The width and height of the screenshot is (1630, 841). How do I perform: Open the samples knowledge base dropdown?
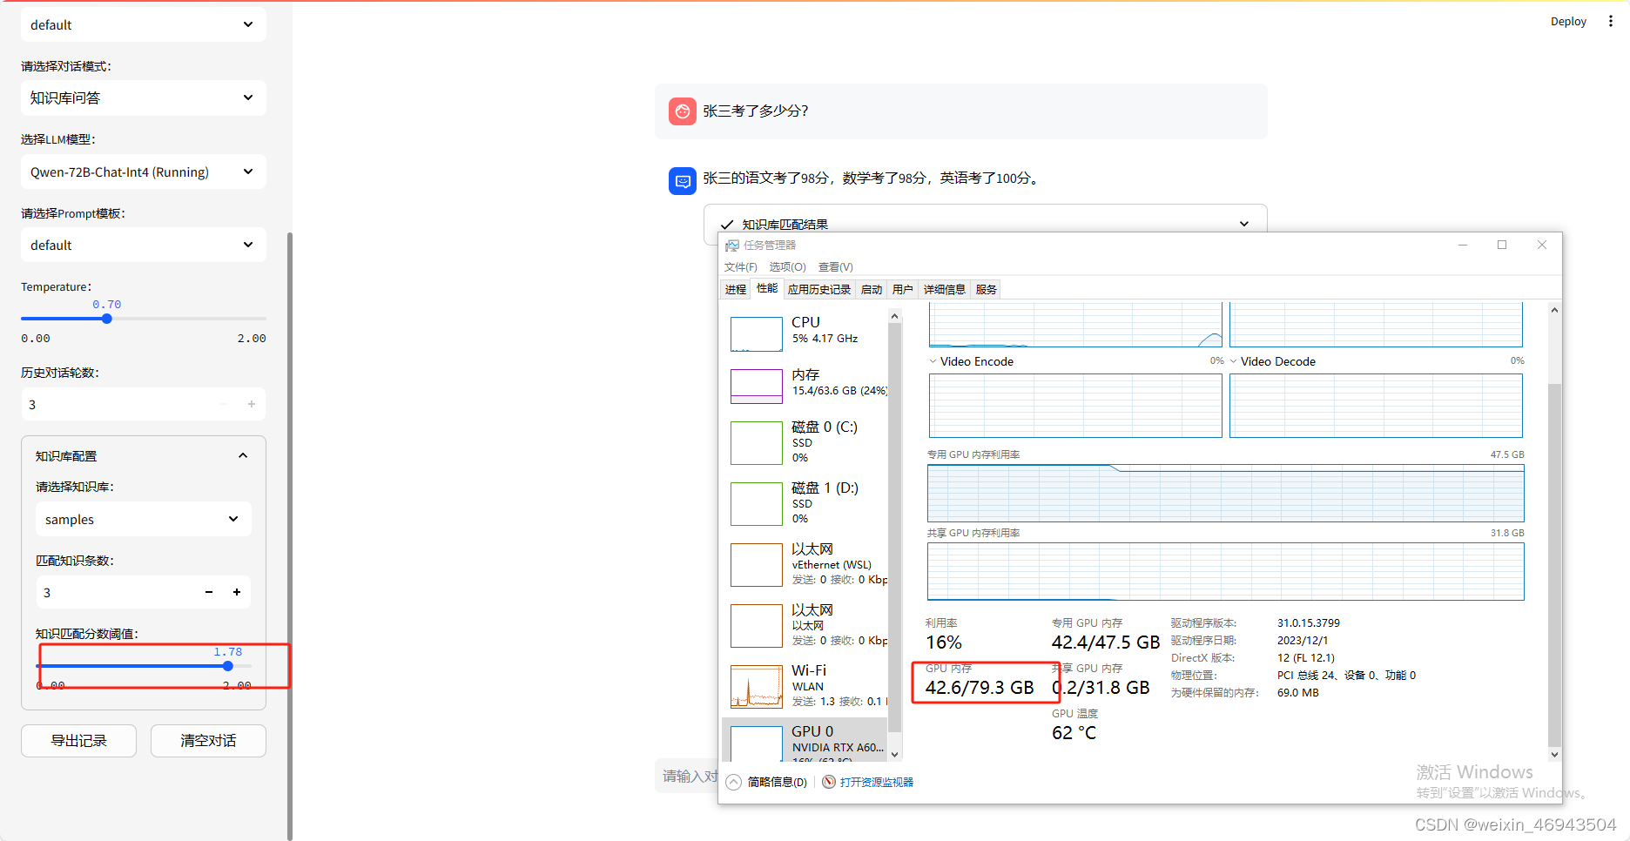tap(144, 519)
